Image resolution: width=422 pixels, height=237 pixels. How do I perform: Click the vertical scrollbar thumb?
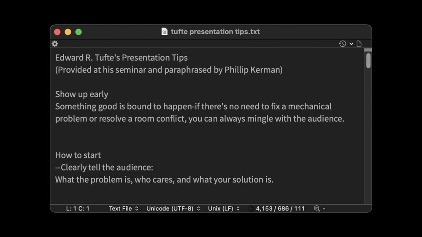click(x=368, y=61)
